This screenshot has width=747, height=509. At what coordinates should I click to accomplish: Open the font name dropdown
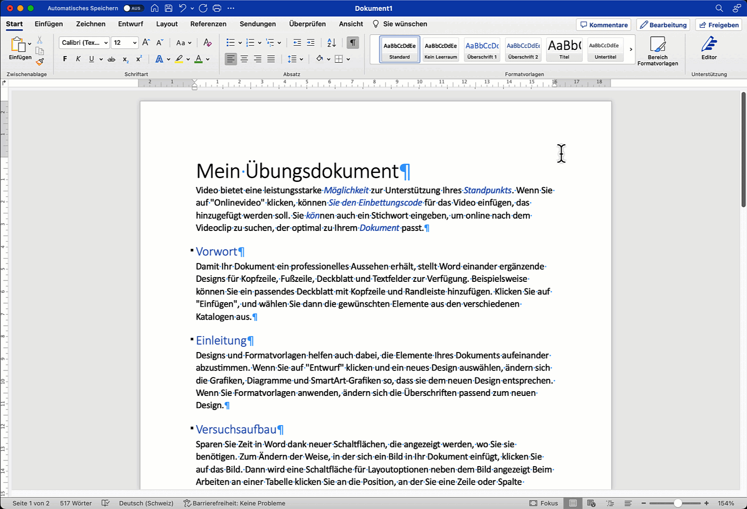(x=106, y=43)
